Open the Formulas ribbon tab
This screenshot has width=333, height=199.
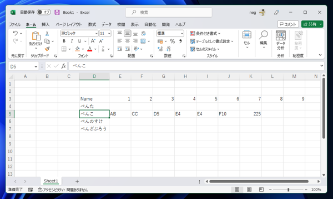[92, 24]
